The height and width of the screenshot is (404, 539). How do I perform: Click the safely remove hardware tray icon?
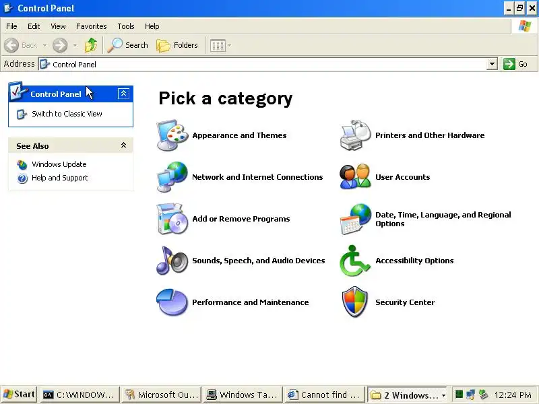(x=483, y=395)
